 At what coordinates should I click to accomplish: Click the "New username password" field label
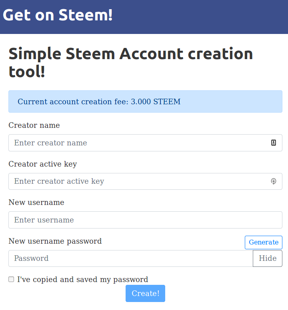pyautogui.click(x=55, y=241)
